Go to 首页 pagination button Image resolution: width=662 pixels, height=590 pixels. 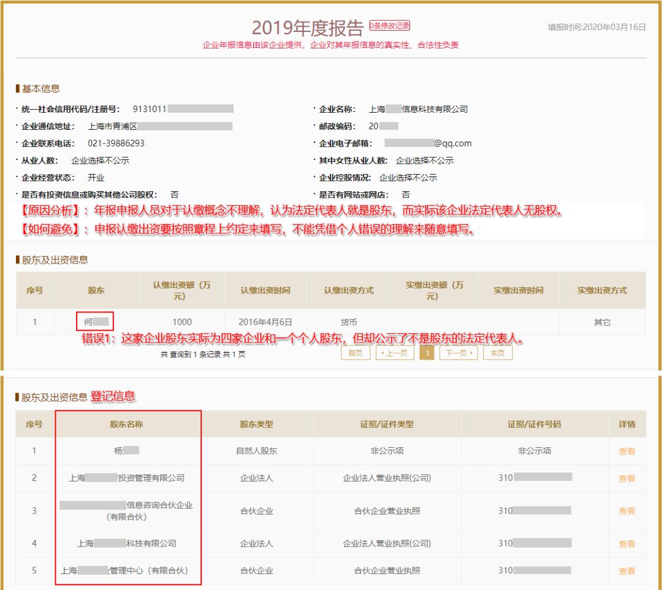pos(355,353)
